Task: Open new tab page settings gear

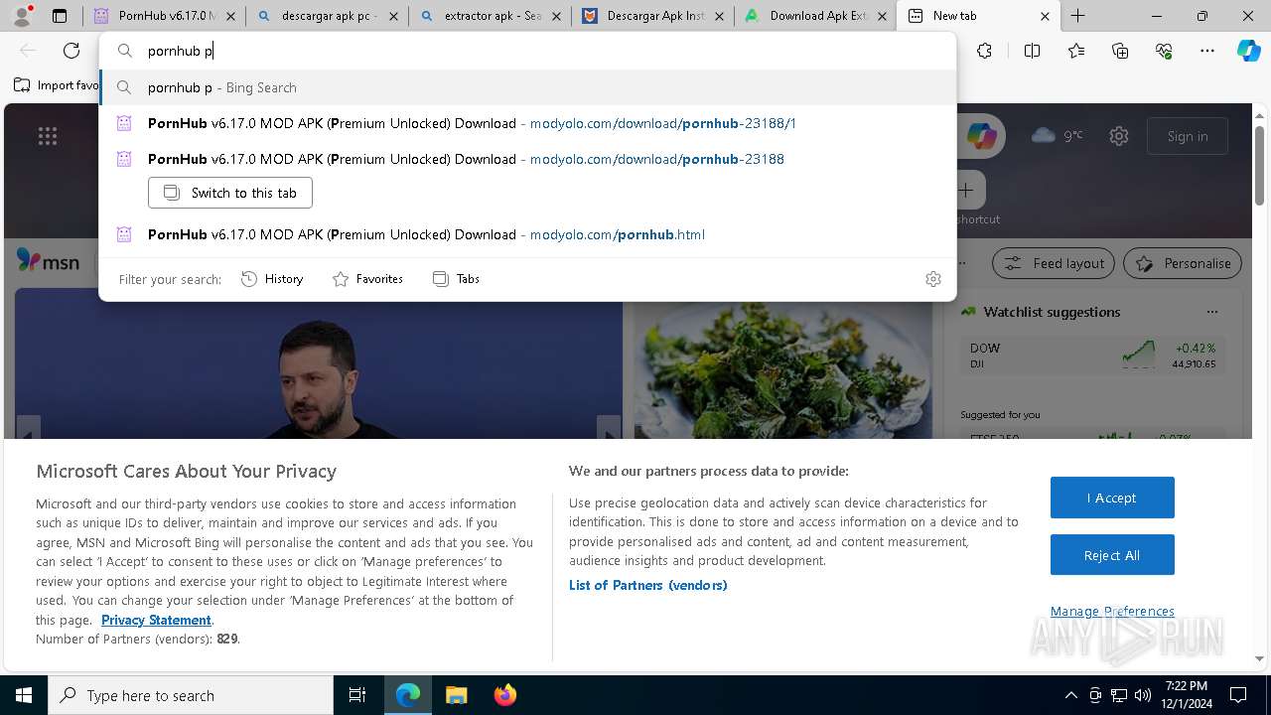Action: click(1119, 136)
